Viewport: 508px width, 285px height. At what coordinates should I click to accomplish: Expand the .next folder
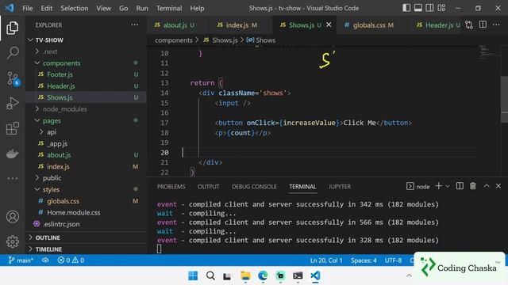[x=50, y=51]
